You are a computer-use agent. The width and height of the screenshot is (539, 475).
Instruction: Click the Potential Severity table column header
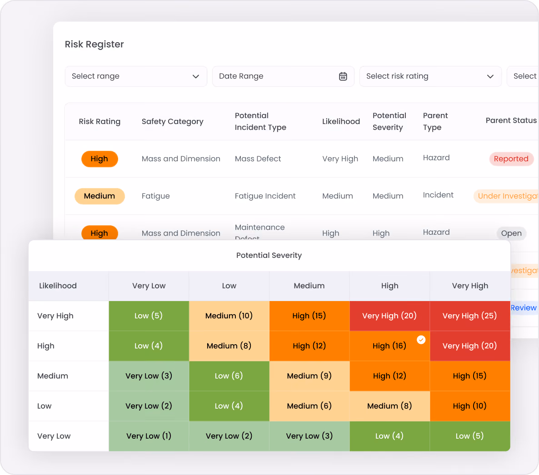click(389, 122)
